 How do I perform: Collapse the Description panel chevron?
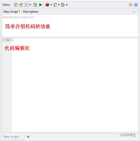(134, 12)
